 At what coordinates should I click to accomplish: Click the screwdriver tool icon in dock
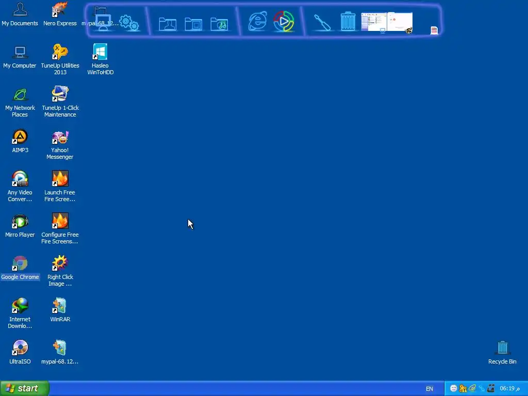(x=322, y=23)
